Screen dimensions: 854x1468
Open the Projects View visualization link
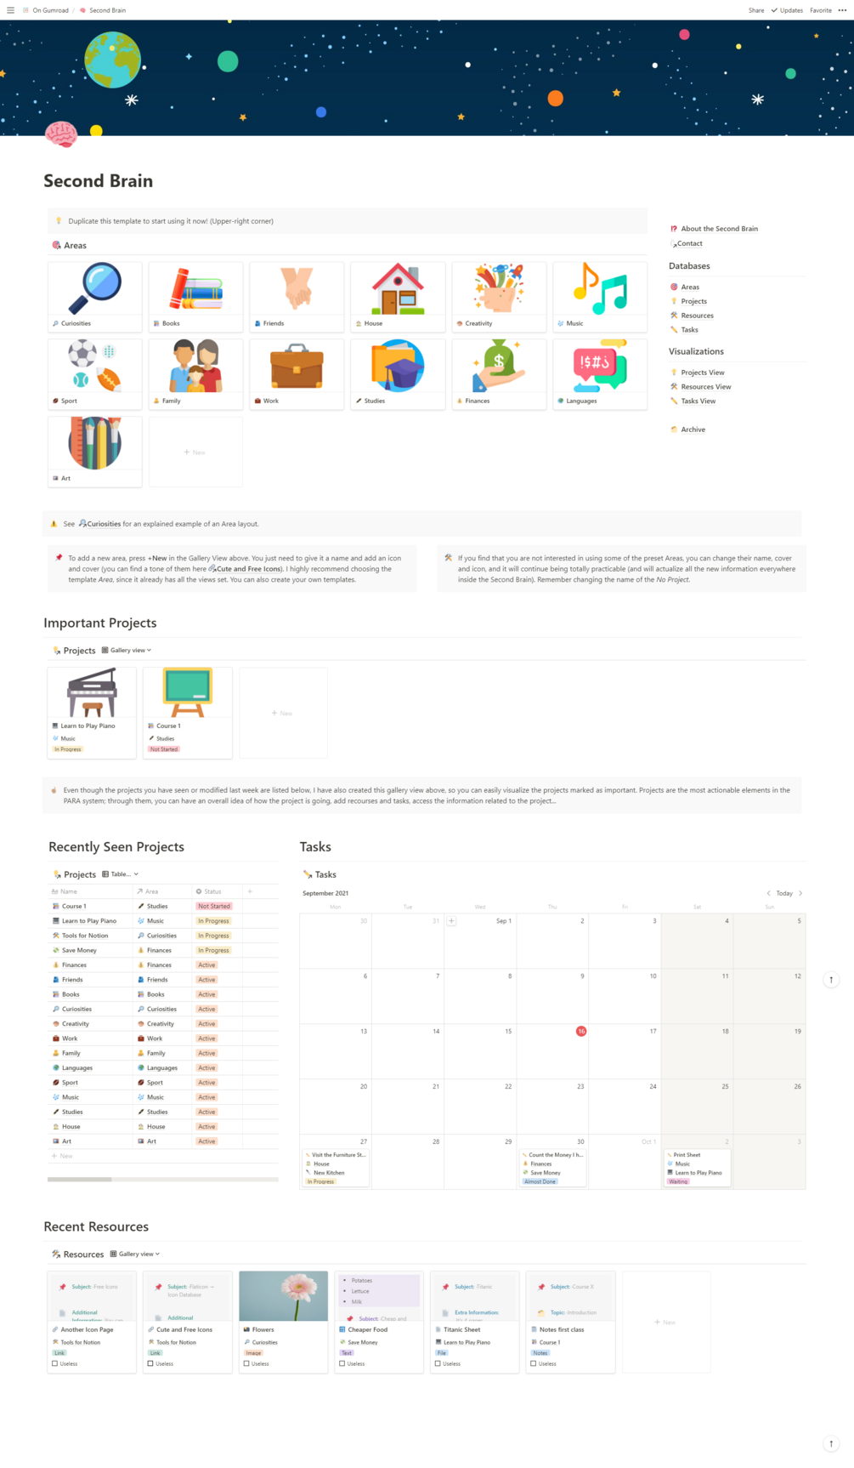point(698,373)
